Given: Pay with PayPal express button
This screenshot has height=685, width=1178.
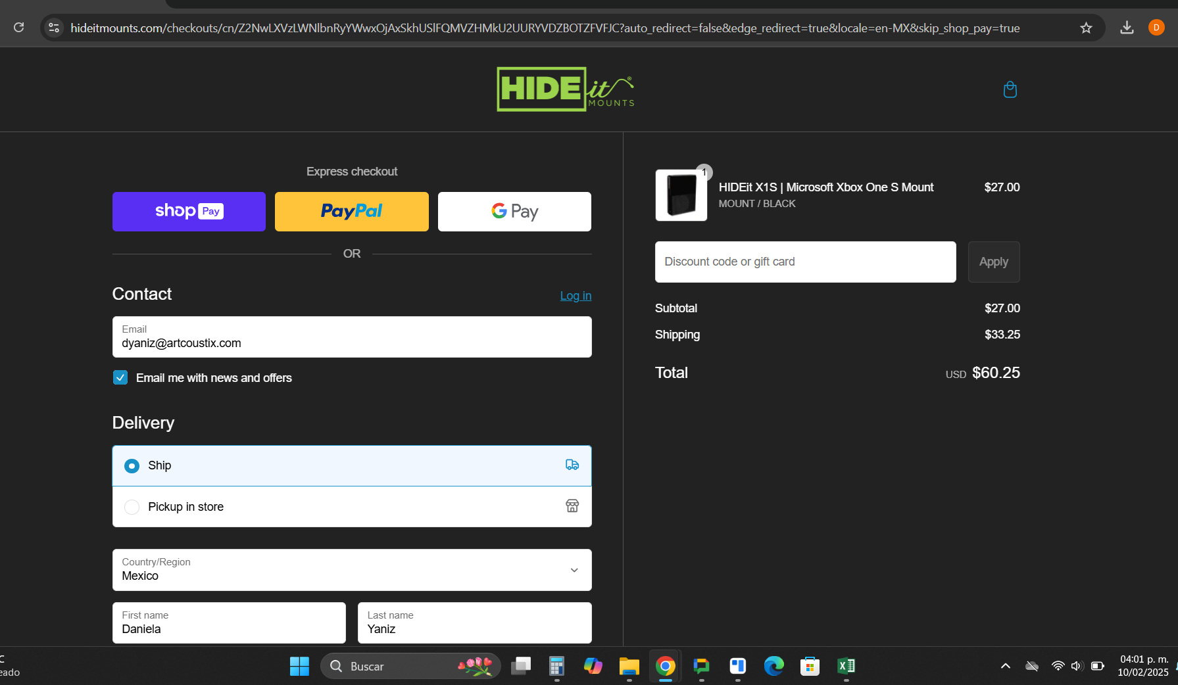Looking at the screenshot, I should 352,212.
